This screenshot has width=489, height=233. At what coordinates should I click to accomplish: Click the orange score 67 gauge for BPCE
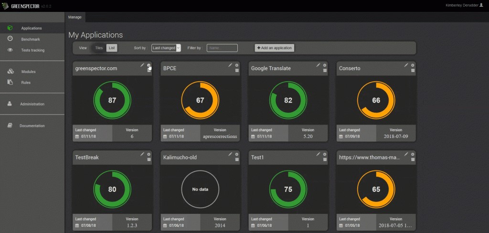(200, 100)
